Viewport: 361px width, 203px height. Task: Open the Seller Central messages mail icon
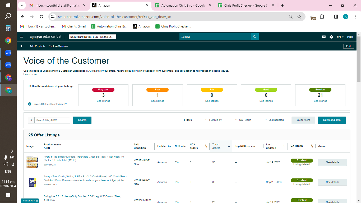point(324,37)
